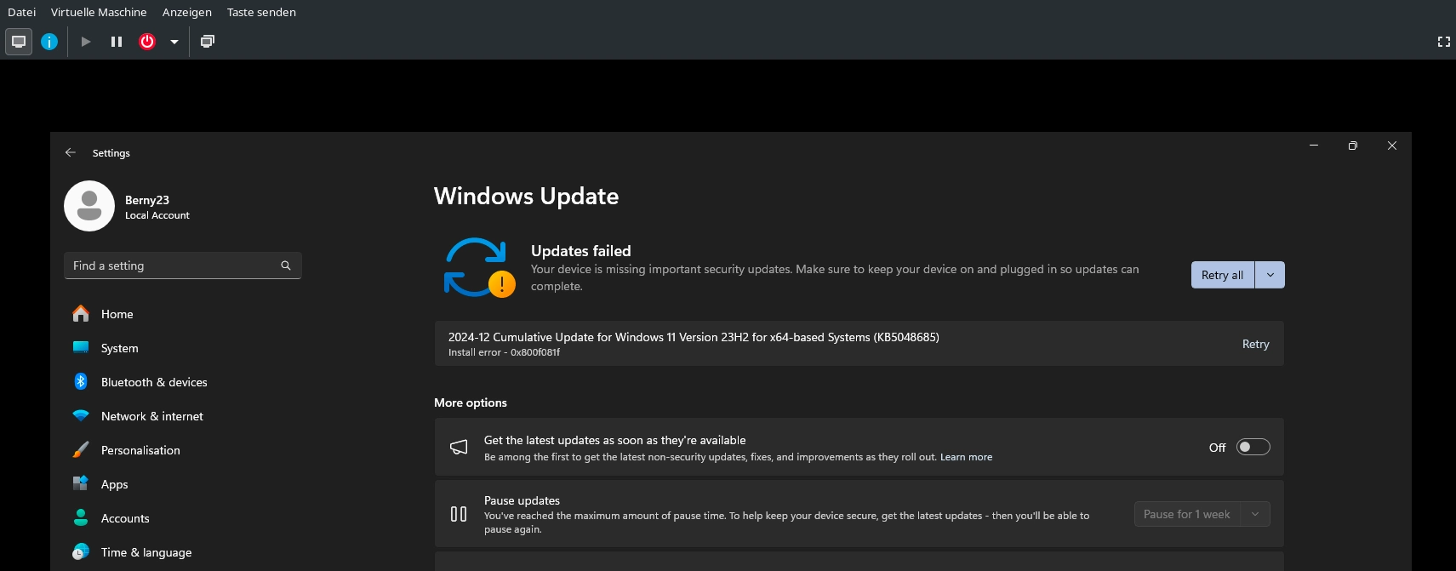Open the Taste senden menu

(x=261, y=12)
